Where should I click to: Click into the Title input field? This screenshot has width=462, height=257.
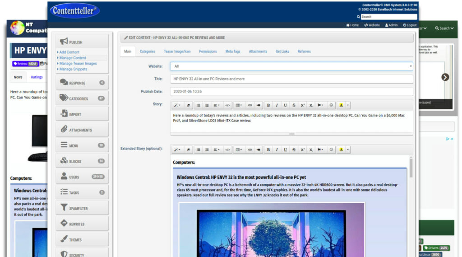coord(291,79)
